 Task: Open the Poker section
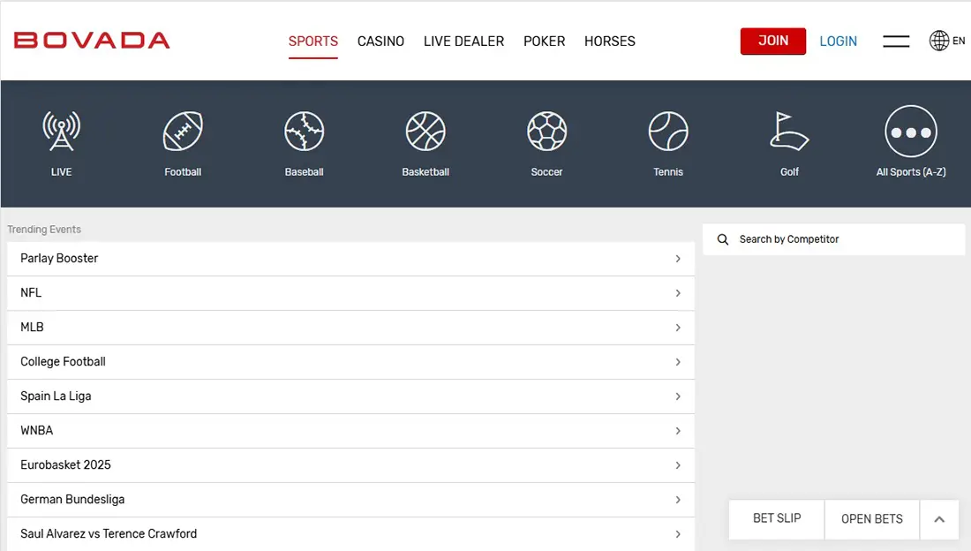click(x=544, y=42)
